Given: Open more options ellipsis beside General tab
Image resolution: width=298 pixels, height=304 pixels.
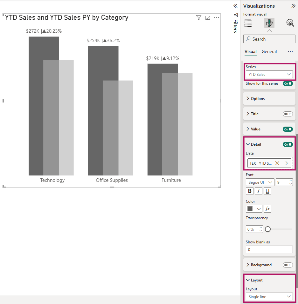Looking at the screenshot, I should (x=290, y=51).
